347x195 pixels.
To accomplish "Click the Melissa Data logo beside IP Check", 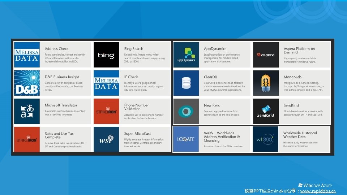I will tap(106, 83).
